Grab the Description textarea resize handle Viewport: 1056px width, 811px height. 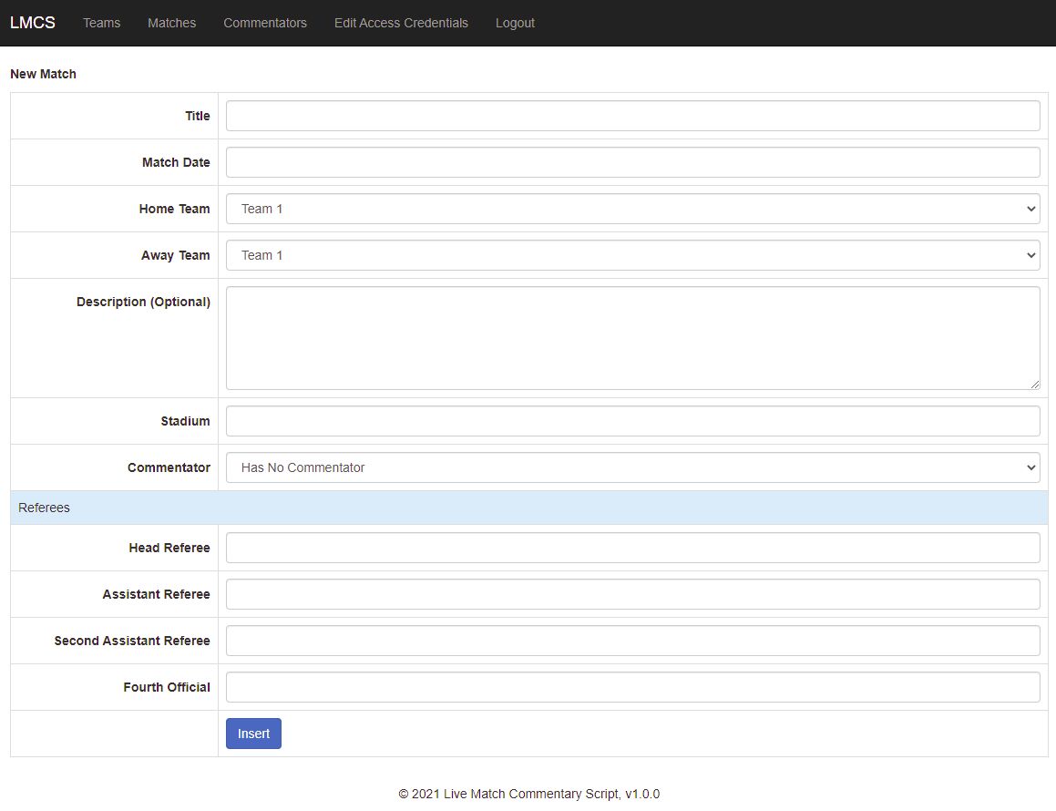point(1034,385)
